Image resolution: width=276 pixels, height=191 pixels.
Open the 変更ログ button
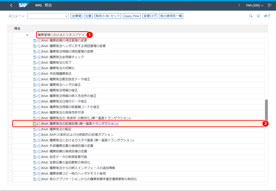click(x=150, y=16)
